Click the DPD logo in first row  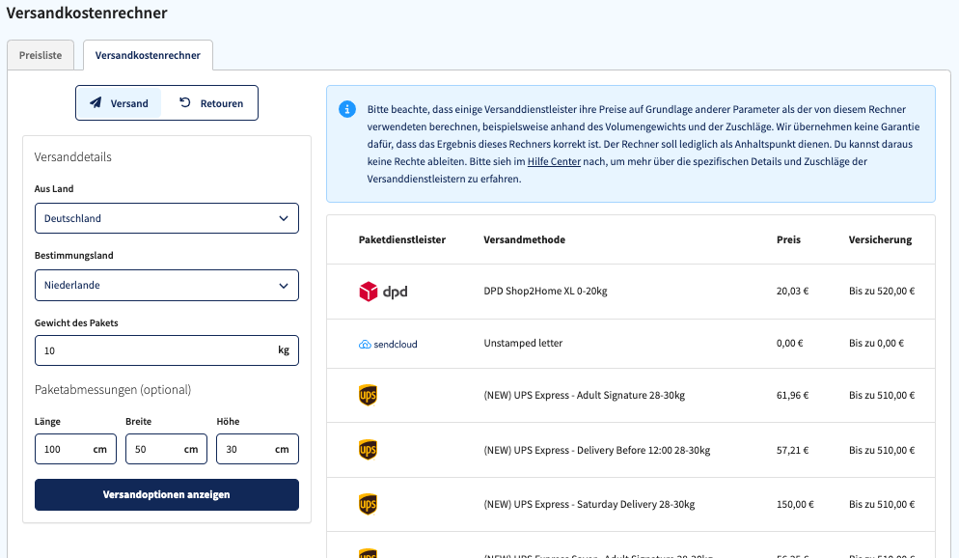coord(383,292)
